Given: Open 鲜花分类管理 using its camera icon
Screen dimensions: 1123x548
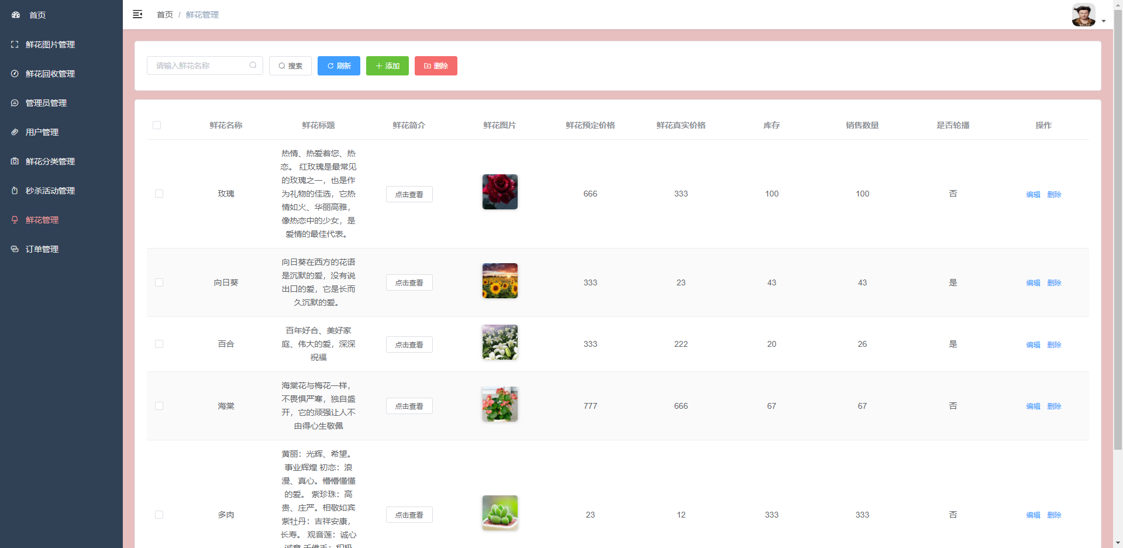Looking at the screenshot, I should pos(14,161).
